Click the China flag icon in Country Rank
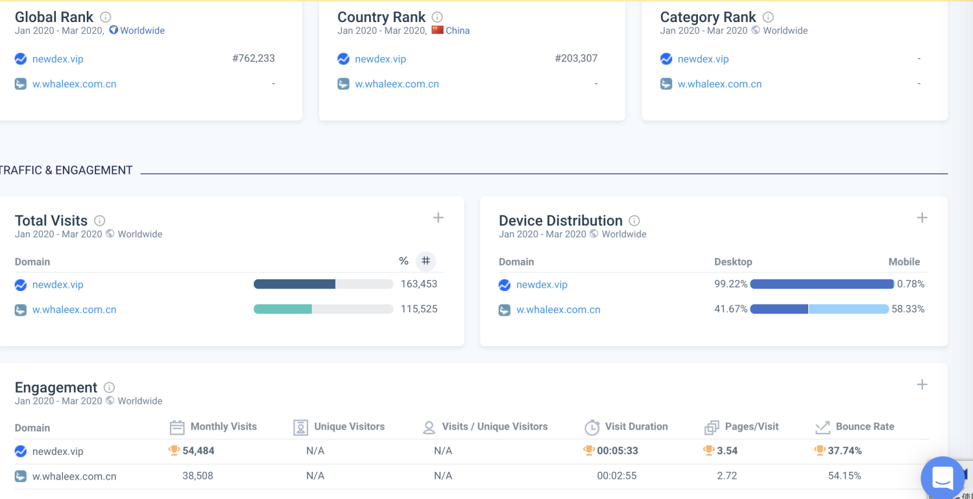This screenshot has height=499, width=973. pos(437,30)
